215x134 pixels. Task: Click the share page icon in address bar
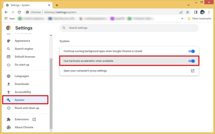[181, 12]
